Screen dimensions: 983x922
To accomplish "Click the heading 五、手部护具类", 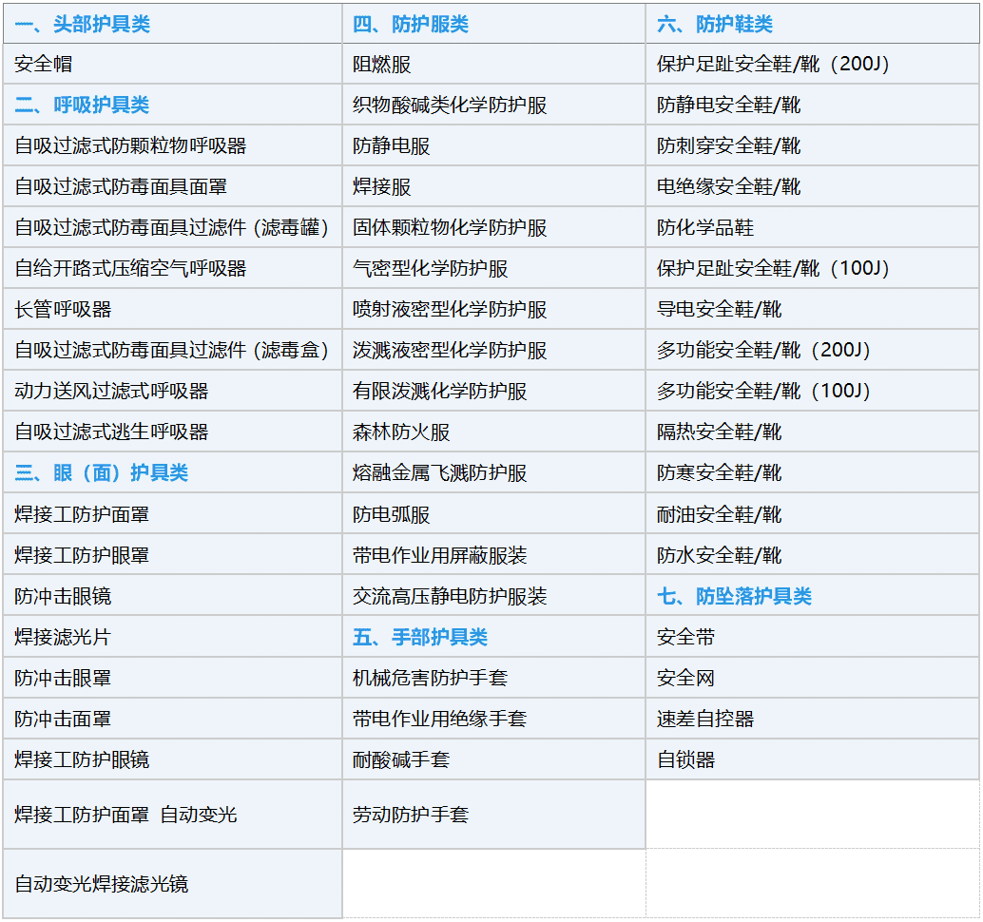I will point(420,637).
